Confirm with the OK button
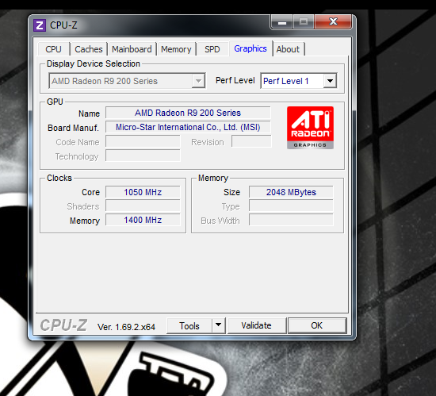 (x=317, y=325)
